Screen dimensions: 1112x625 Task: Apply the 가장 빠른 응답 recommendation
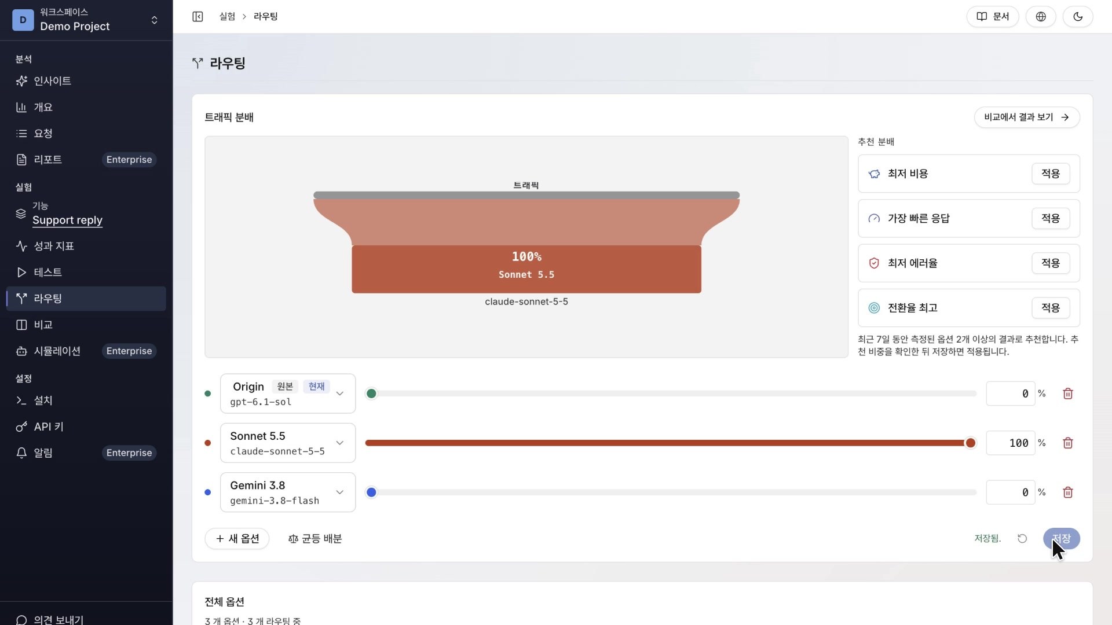tap(1051, 218)
